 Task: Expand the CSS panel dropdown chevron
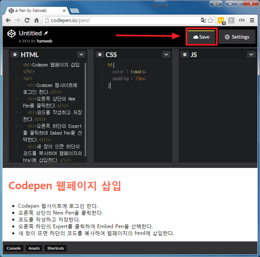pos(166,54)
